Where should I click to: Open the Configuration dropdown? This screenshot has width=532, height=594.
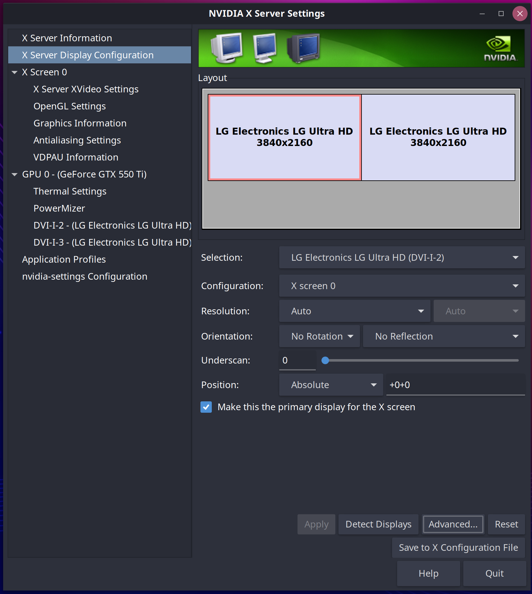[401, 286]
